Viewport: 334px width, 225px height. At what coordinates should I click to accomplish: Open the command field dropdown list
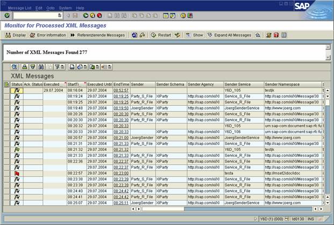coord(60,16)
